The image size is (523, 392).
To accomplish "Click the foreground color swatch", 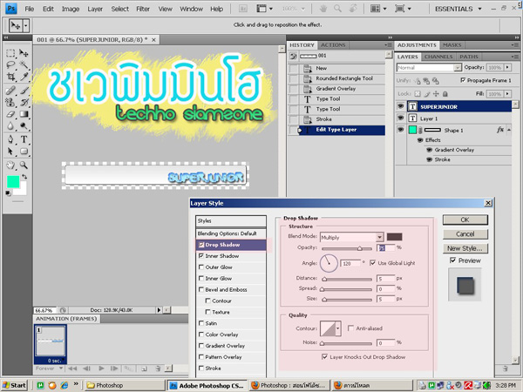I will (13, 182).
